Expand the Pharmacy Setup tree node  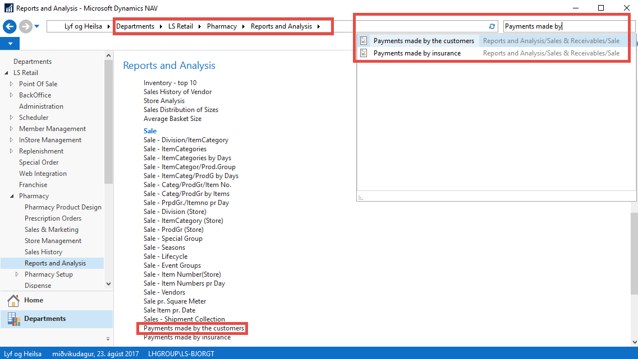coord(17,274)
